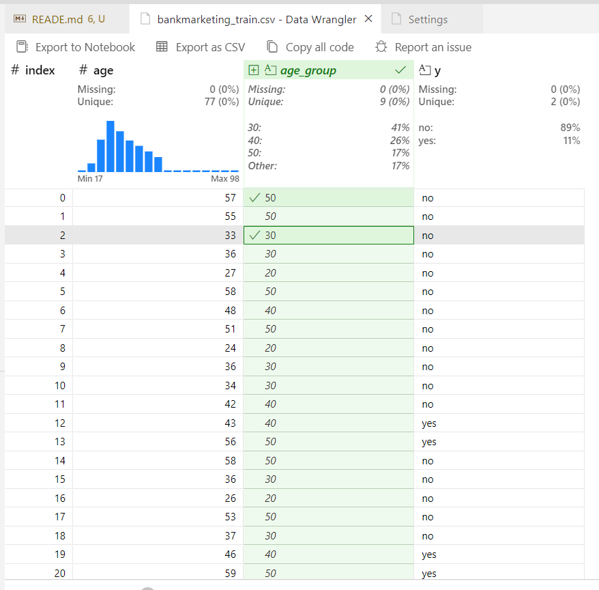The width and height of the screenshot is (599, 590).
Task: Click the checkmark in row 0 of age_group
Action: point(255,197)
